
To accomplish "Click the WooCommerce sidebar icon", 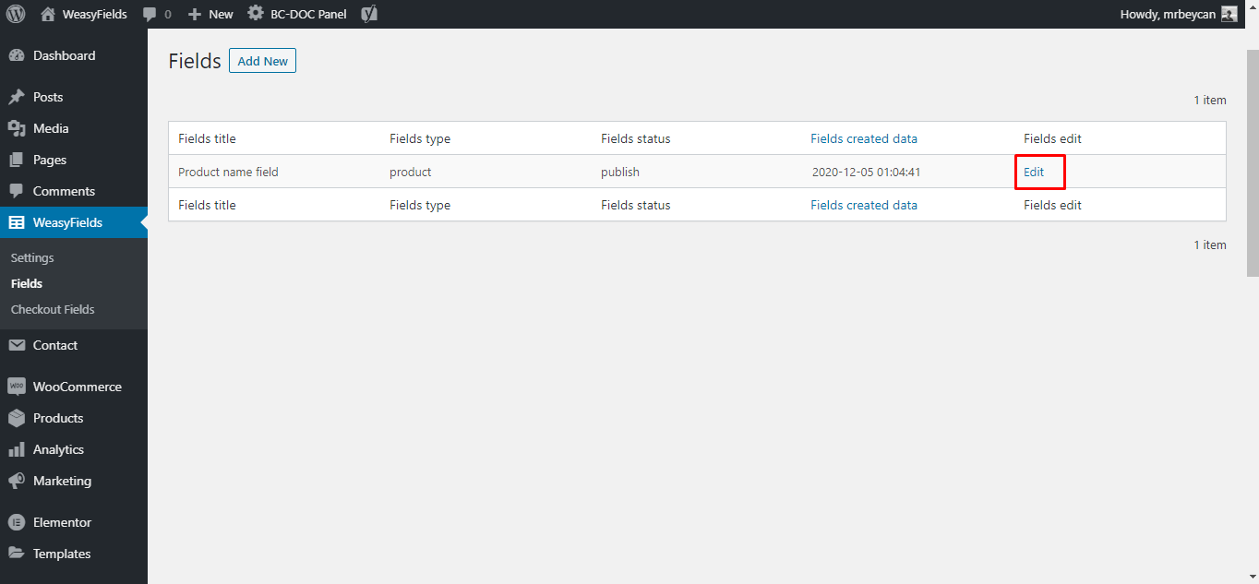I will (x=17, y=387).
